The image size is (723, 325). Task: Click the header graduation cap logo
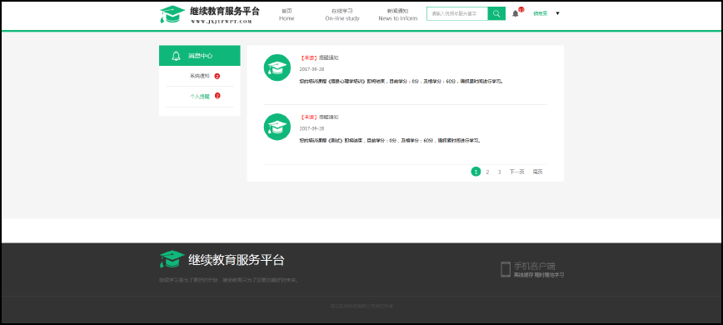172,14
